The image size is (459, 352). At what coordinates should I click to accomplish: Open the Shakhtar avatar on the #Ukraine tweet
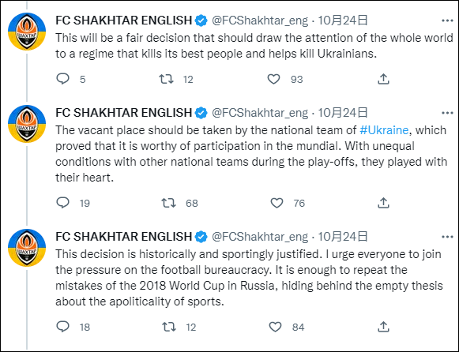(x=27, y=124)
